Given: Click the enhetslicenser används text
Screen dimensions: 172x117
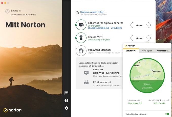Looking at the screenshot, I should coord(93,14).
